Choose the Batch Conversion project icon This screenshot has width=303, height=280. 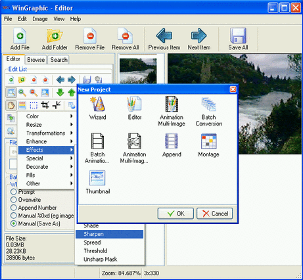click(209, 105)
